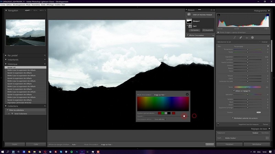Open the Profil Adobe Couleur dropdown

point(231,138)
